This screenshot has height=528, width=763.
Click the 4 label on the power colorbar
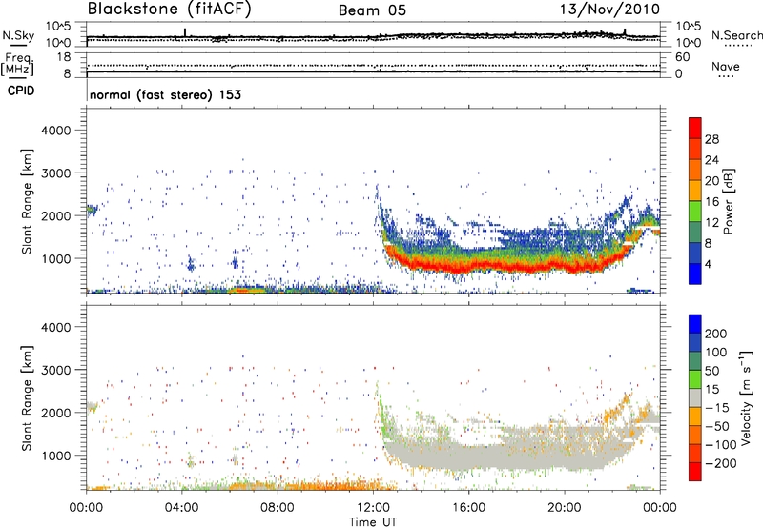point(708,263)
